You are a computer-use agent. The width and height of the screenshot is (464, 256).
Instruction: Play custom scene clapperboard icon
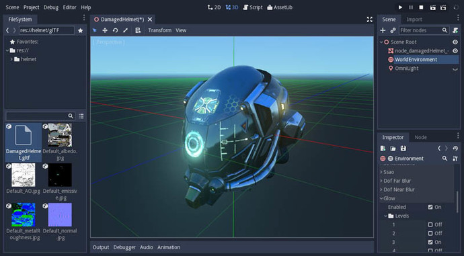pyautogui.click(x=443, y=7)
